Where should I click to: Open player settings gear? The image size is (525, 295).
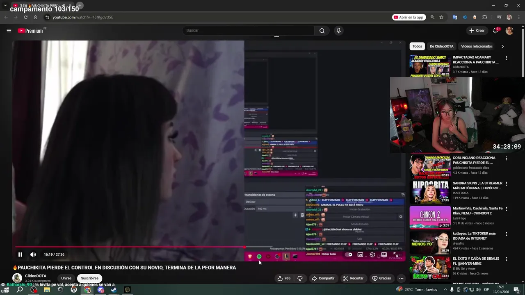pyautogui.click(x=372, y=254)
